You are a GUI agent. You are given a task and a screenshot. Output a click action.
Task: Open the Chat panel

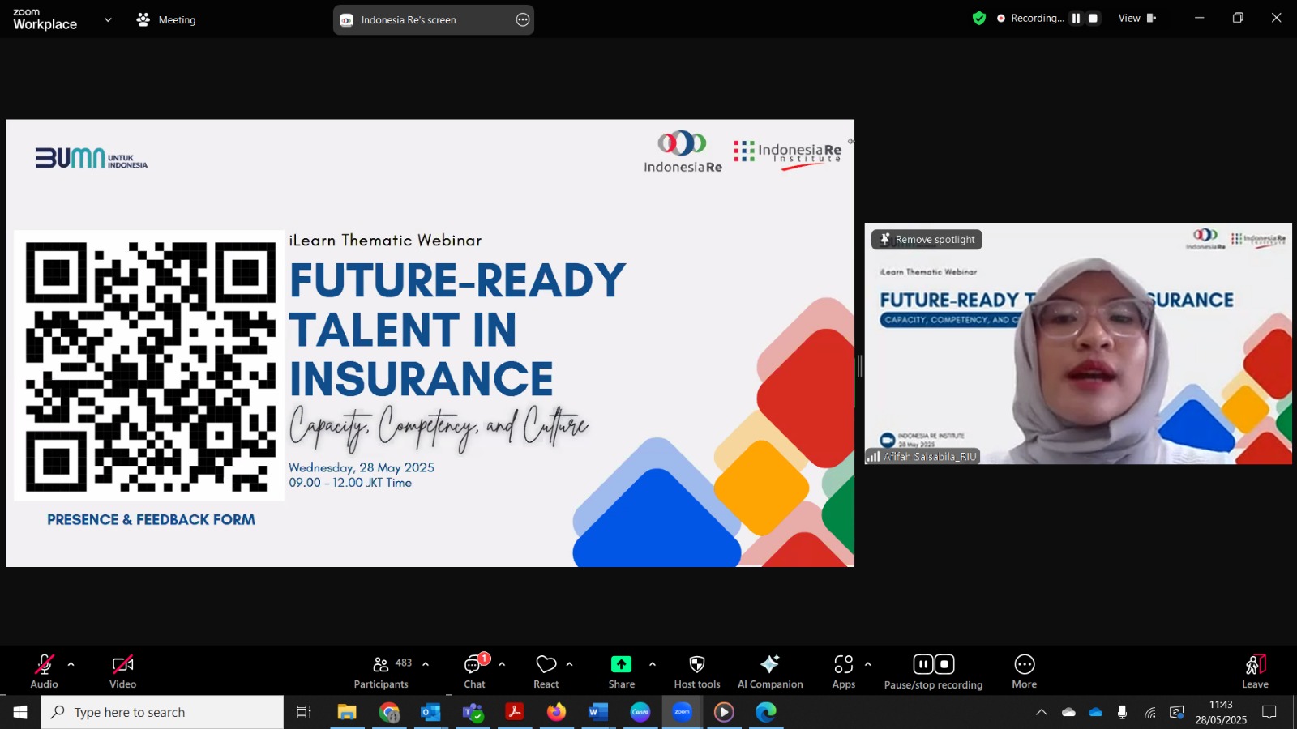coord(474,671)
